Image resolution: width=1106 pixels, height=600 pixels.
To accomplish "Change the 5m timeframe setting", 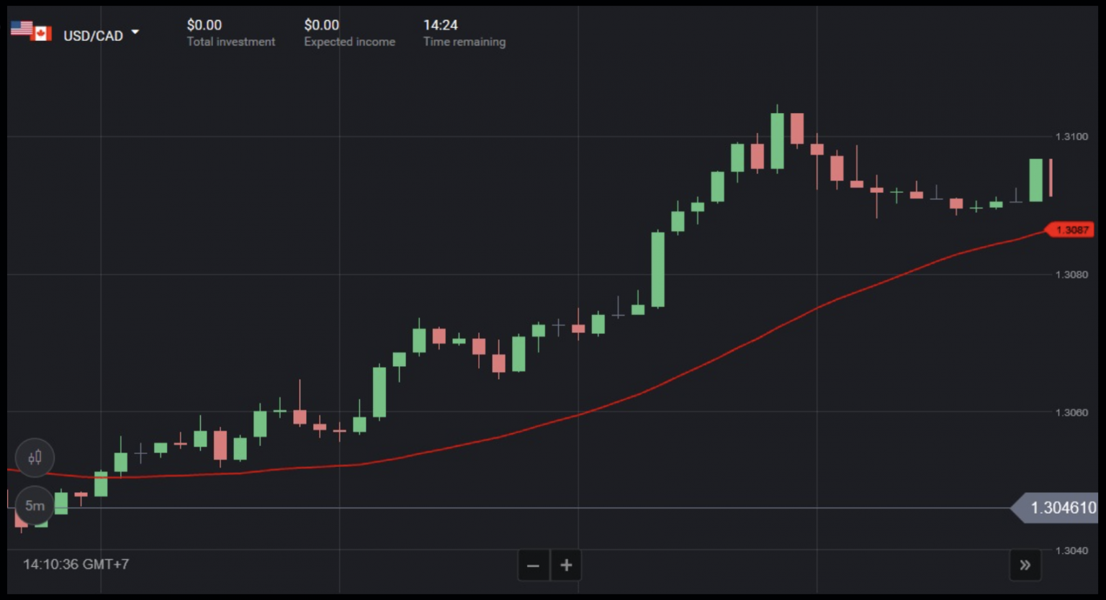I will coord(35,506).
